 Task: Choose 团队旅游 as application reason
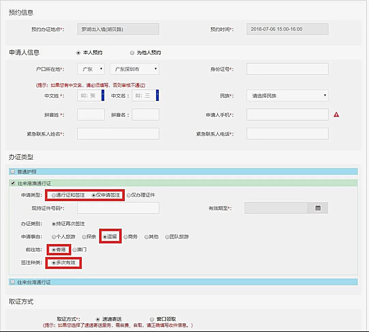click(167, 237)
